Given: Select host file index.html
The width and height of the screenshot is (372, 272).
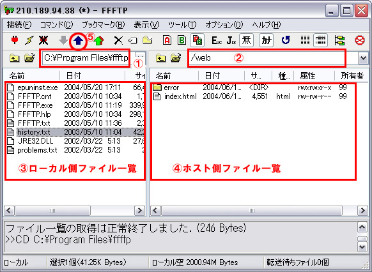Looking at the screenshot, I should pyautogui.click(x=180, y=96).
